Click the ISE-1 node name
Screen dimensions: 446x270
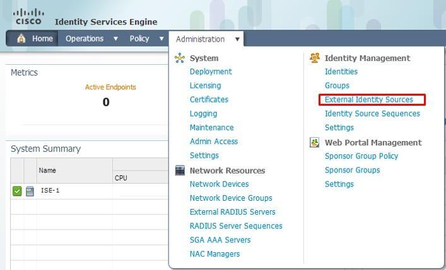pos(50,190)
